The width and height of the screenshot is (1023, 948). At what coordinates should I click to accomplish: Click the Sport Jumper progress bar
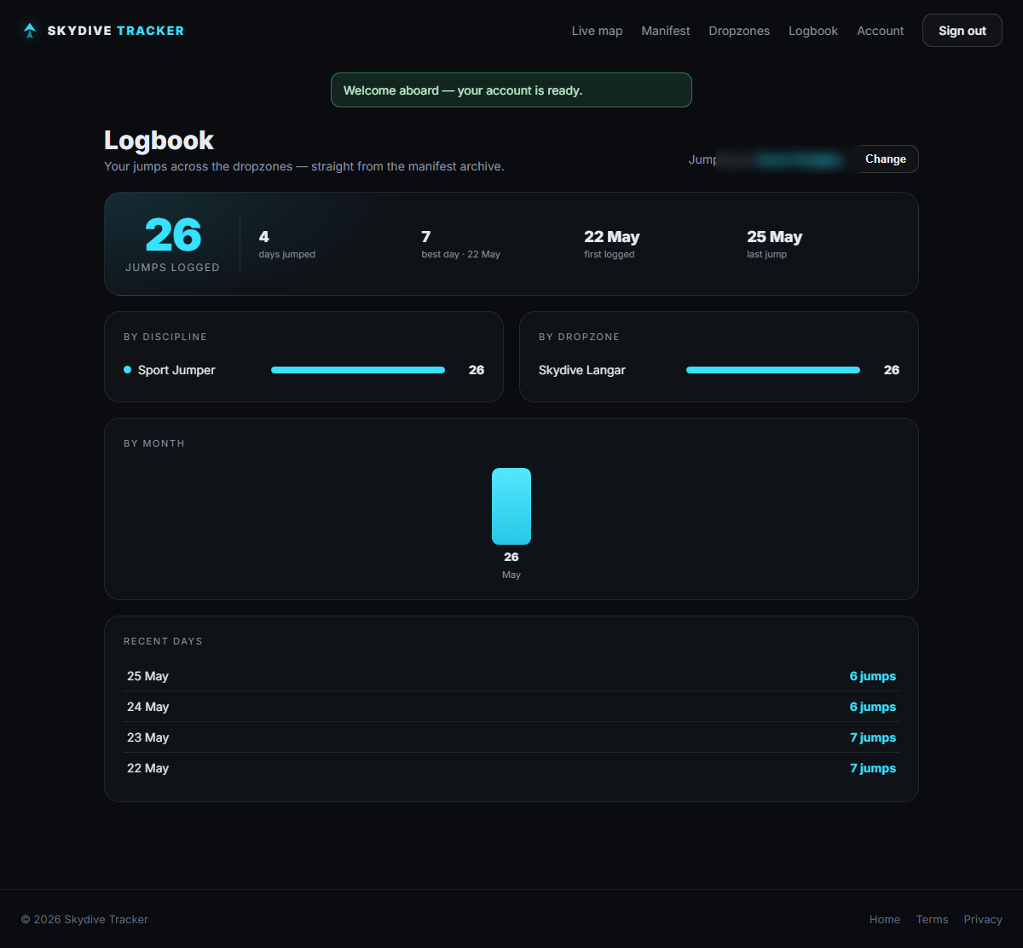point(358,370)
